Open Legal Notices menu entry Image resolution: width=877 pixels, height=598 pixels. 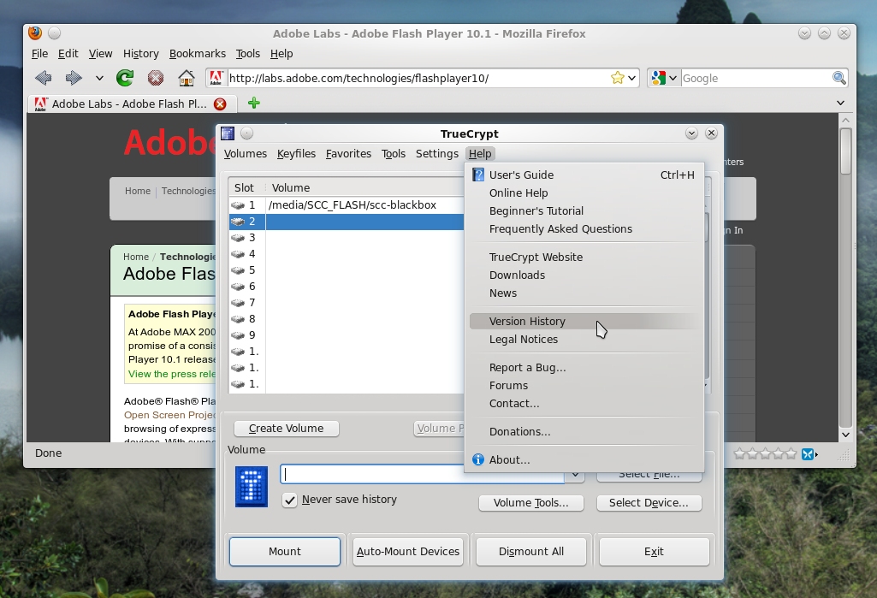coord(585,340)
